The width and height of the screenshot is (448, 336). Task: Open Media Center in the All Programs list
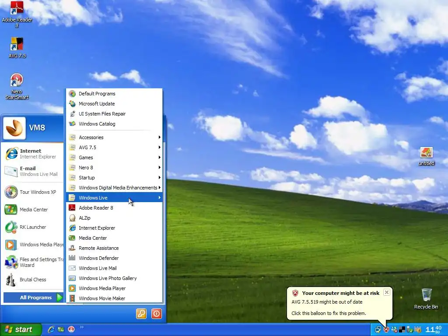coord(114,238)
